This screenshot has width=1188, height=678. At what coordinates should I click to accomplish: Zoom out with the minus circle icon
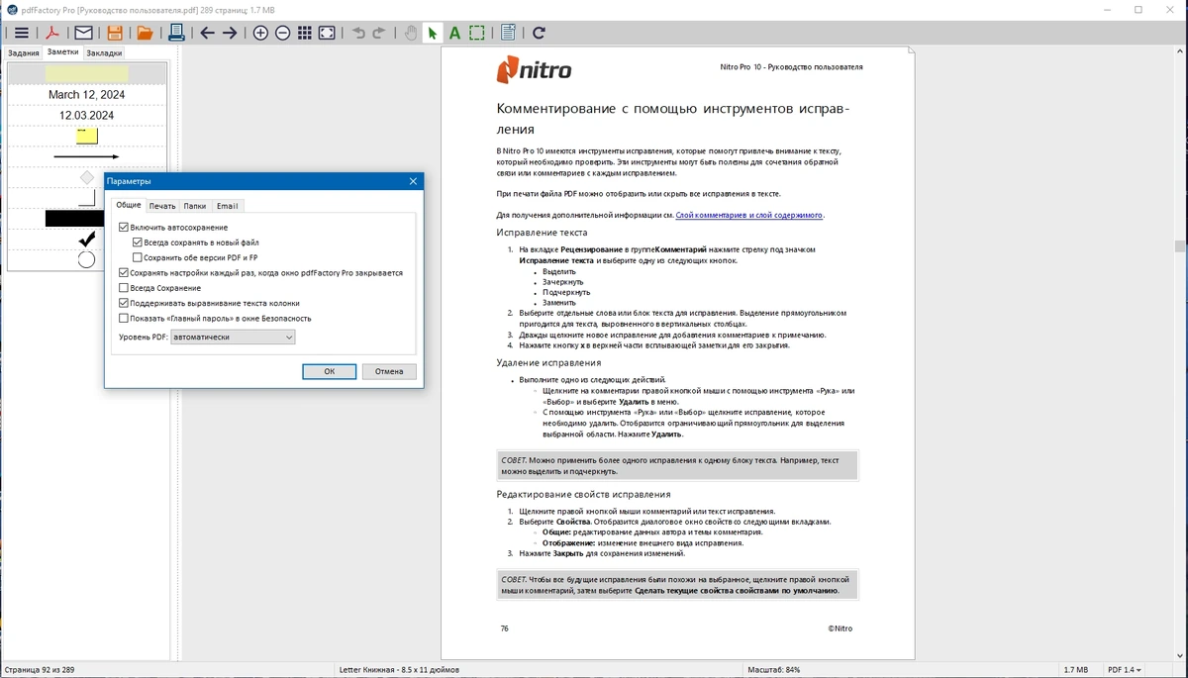tap(282, 33)
